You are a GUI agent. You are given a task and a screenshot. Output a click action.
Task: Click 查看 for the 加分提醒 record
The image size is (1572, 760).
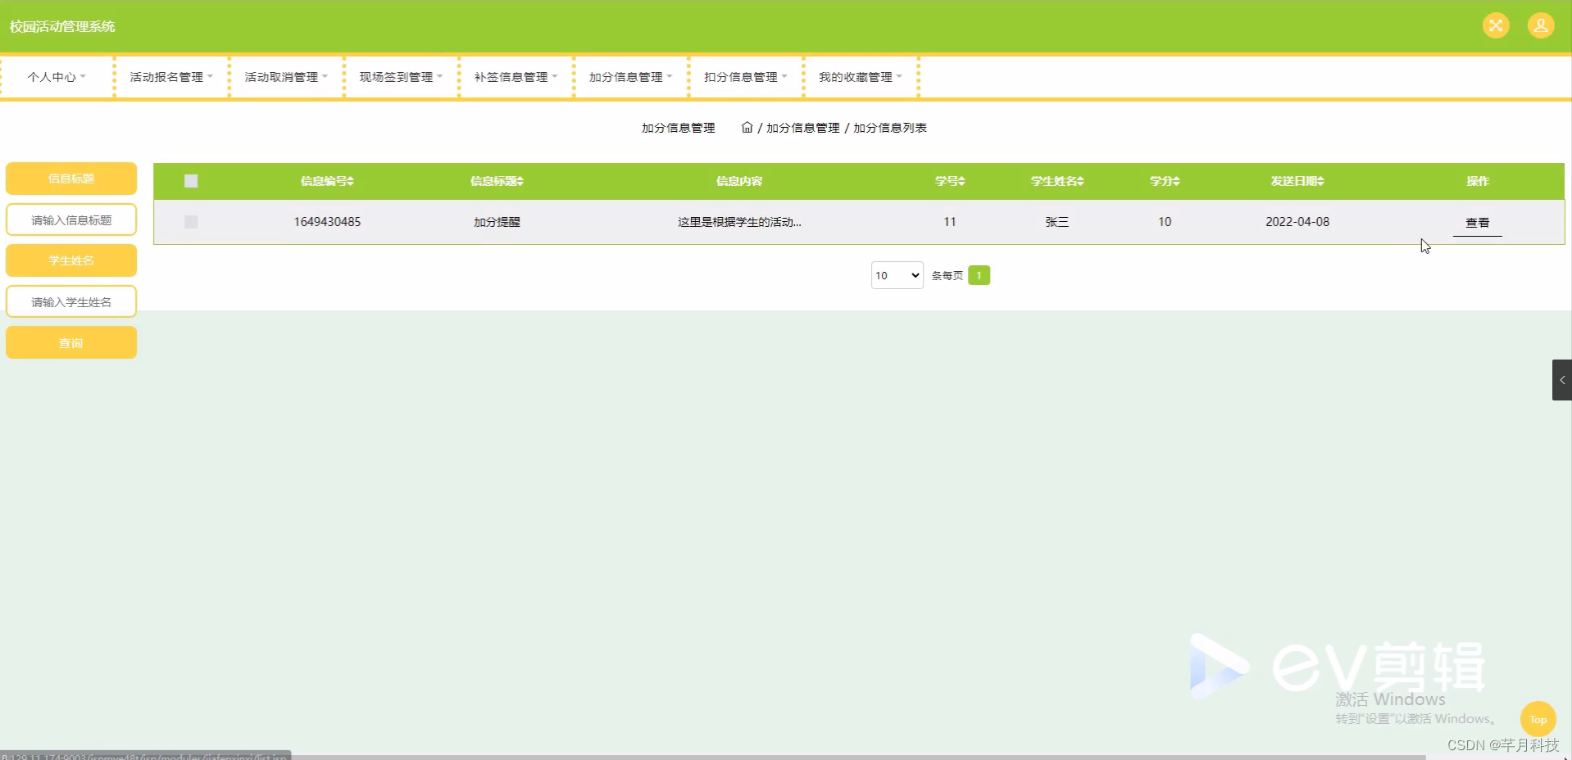point(1478,221)
